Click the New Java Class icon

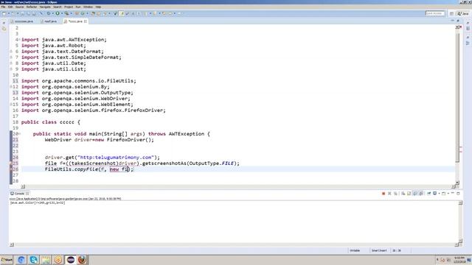tap(82, 13)
